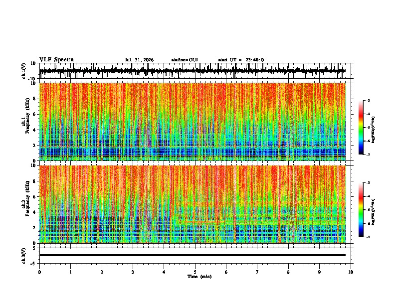Click the 'ch.1(V)' waveform axis label
The image size is (395, 305).
pyautogui.click(x=24, y=71)
